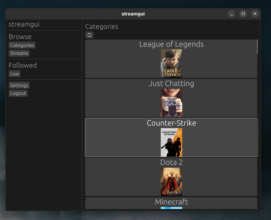Viewport: 271px width, 220px height.
Task: Close the streamgui window
Action: tap(255, 14)
